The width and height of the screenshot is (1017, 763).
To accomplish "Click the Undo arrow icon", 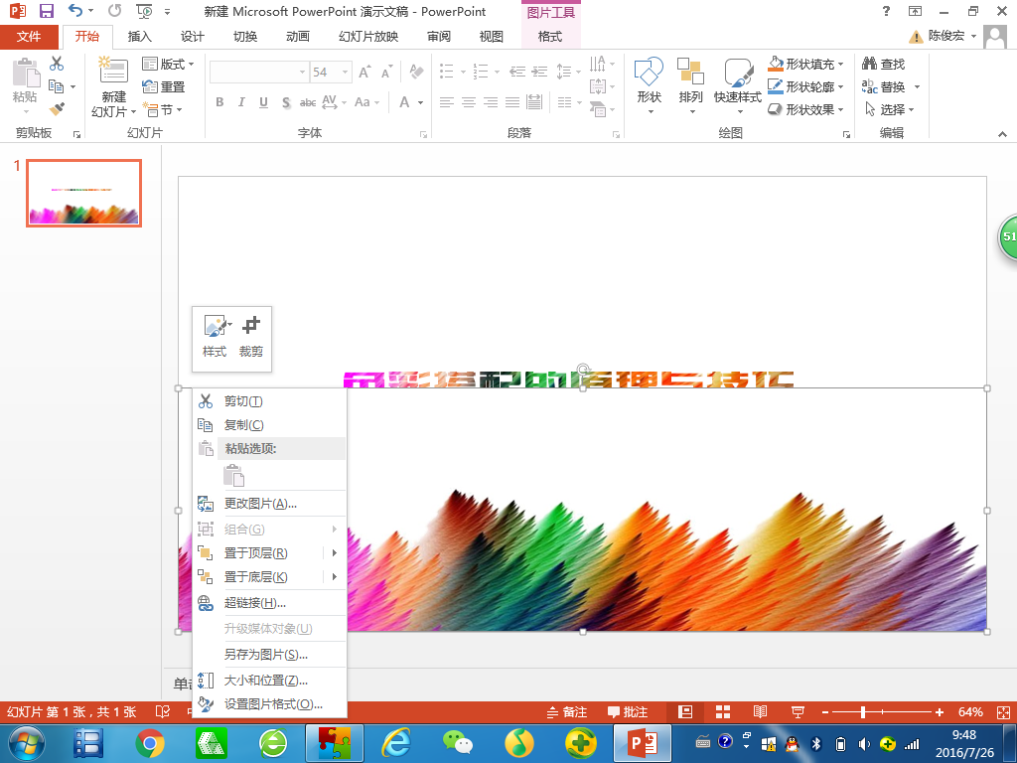I will point(75,11).
